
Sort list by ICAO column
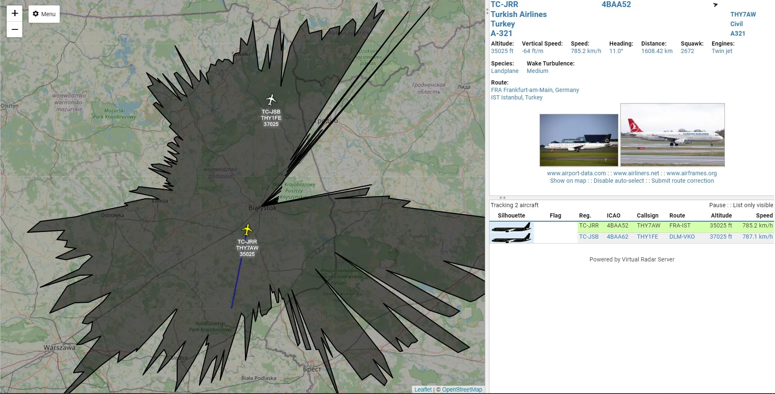(x=613, y=215)
